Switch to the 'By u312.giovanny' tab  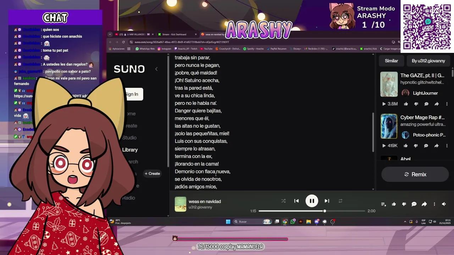pos(428,61)
